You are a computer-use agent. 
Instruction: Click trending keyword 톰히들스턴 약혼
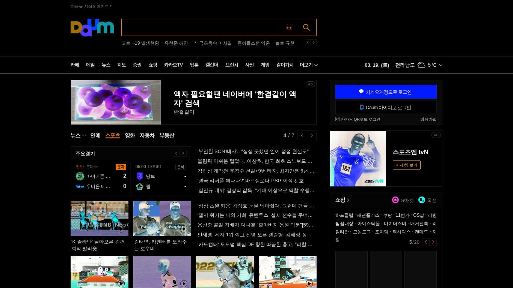click(253, 43)
